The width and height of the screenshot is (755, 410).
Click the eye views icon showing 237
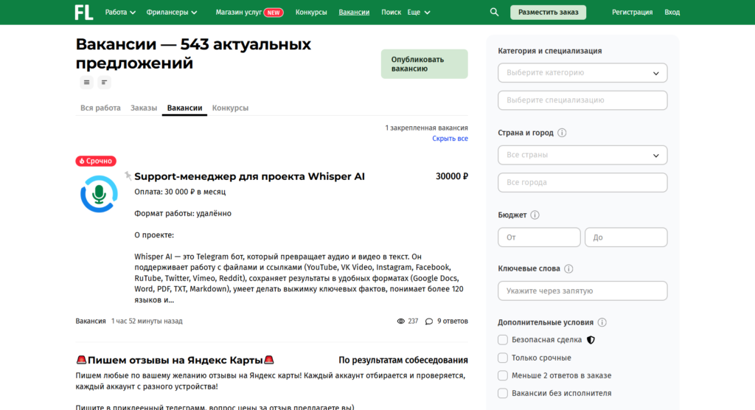tap(400, 322)
